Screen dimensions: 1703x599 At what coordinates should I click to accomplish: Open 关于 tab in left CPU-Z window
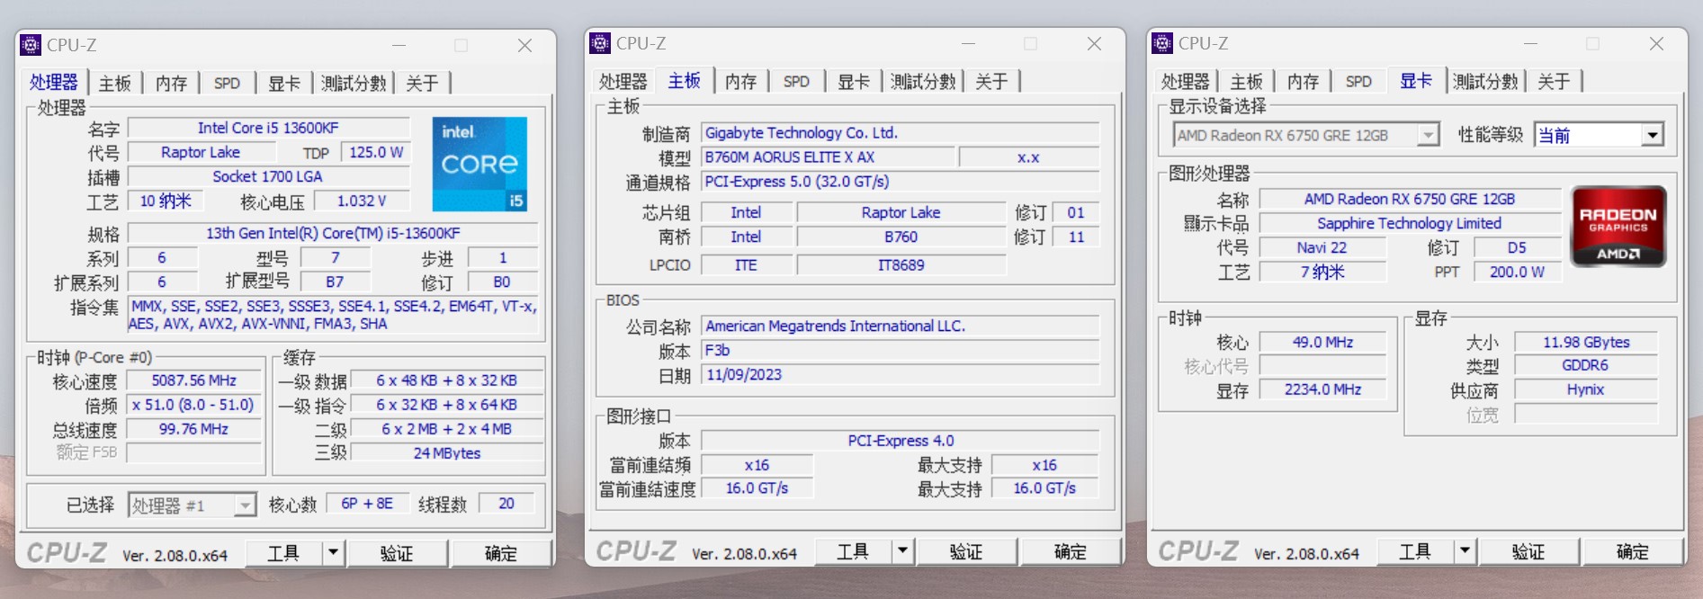point(422,84)
